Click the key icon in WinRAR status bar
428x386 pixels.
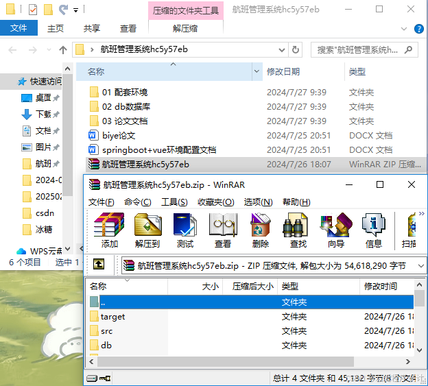[105, 378]
